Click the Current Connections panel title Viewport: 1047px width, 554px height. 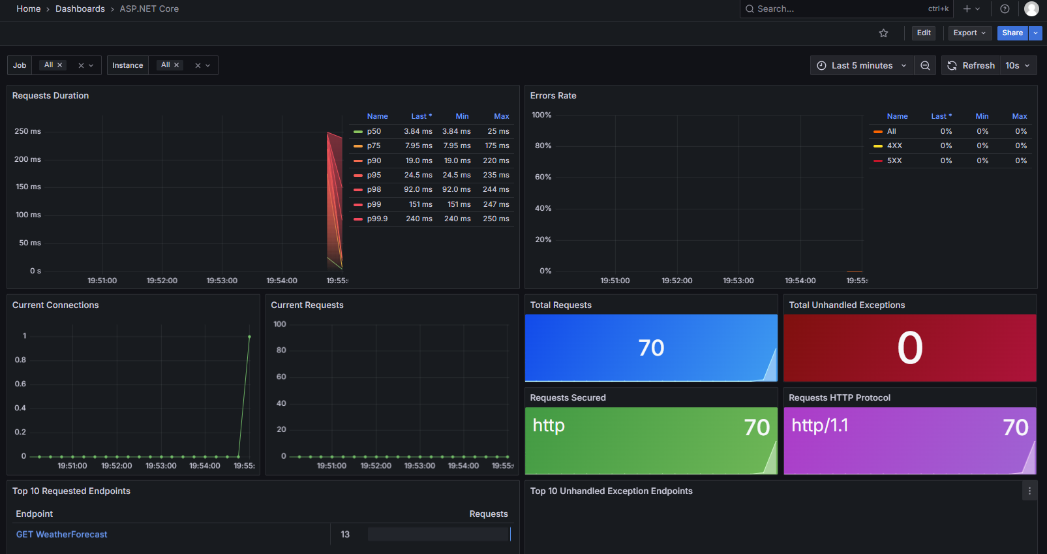click(x=55, y=305)
